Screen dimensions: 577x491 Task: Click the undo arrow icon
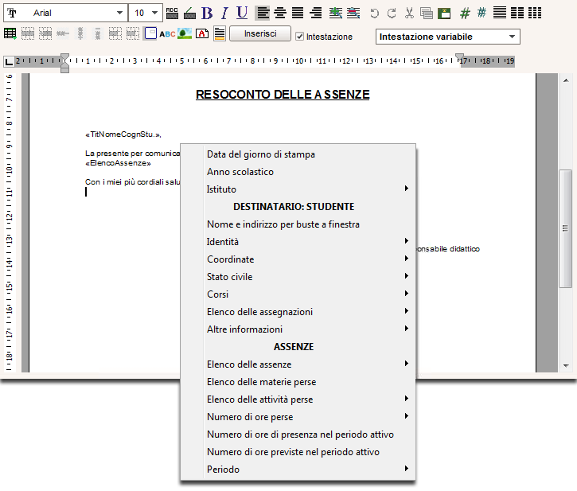(374, 14)
